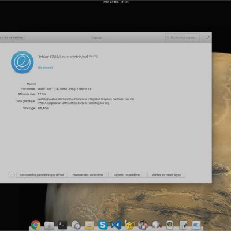
Task: Open the clock-badged dock icon
Action: 76,225
